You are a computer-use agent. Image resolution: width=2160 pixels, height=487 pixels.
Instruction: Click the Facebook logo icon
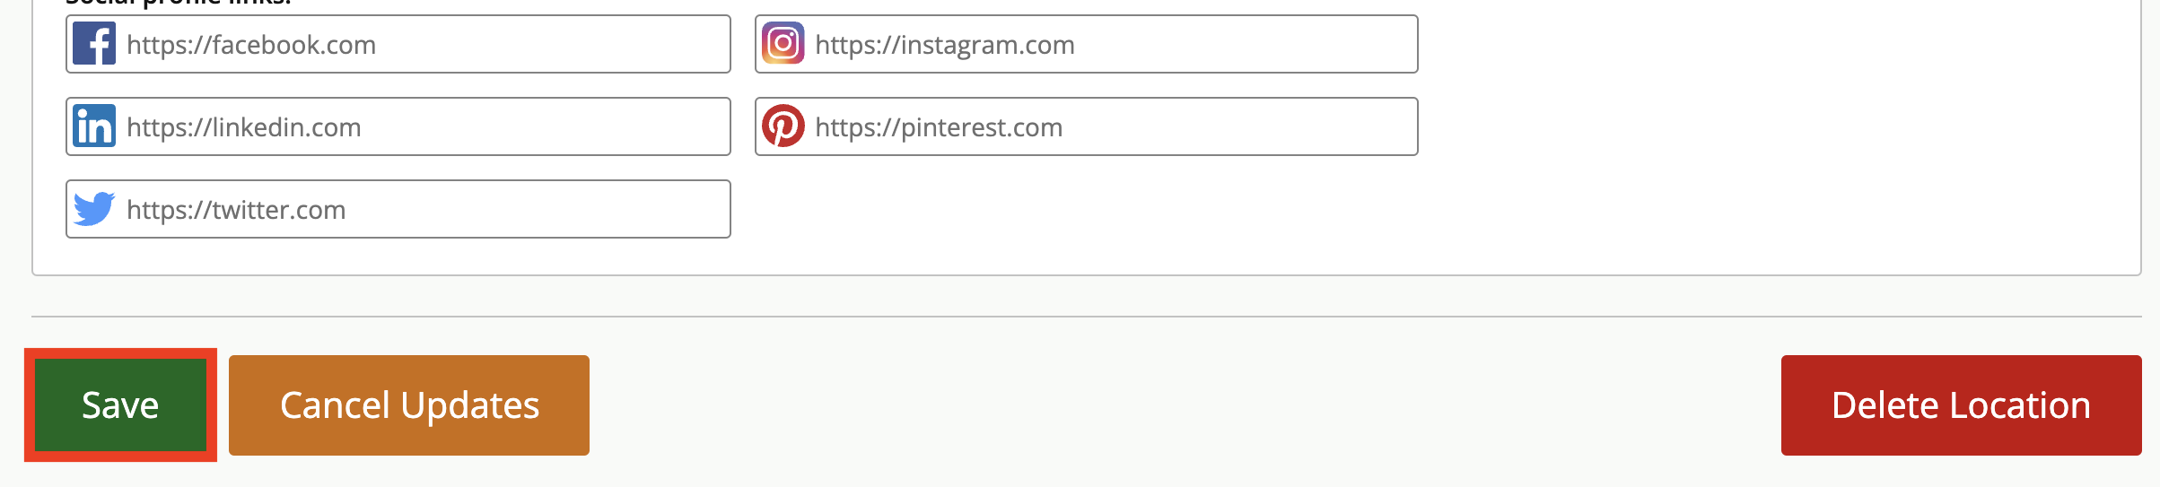[x=94, y=44]
